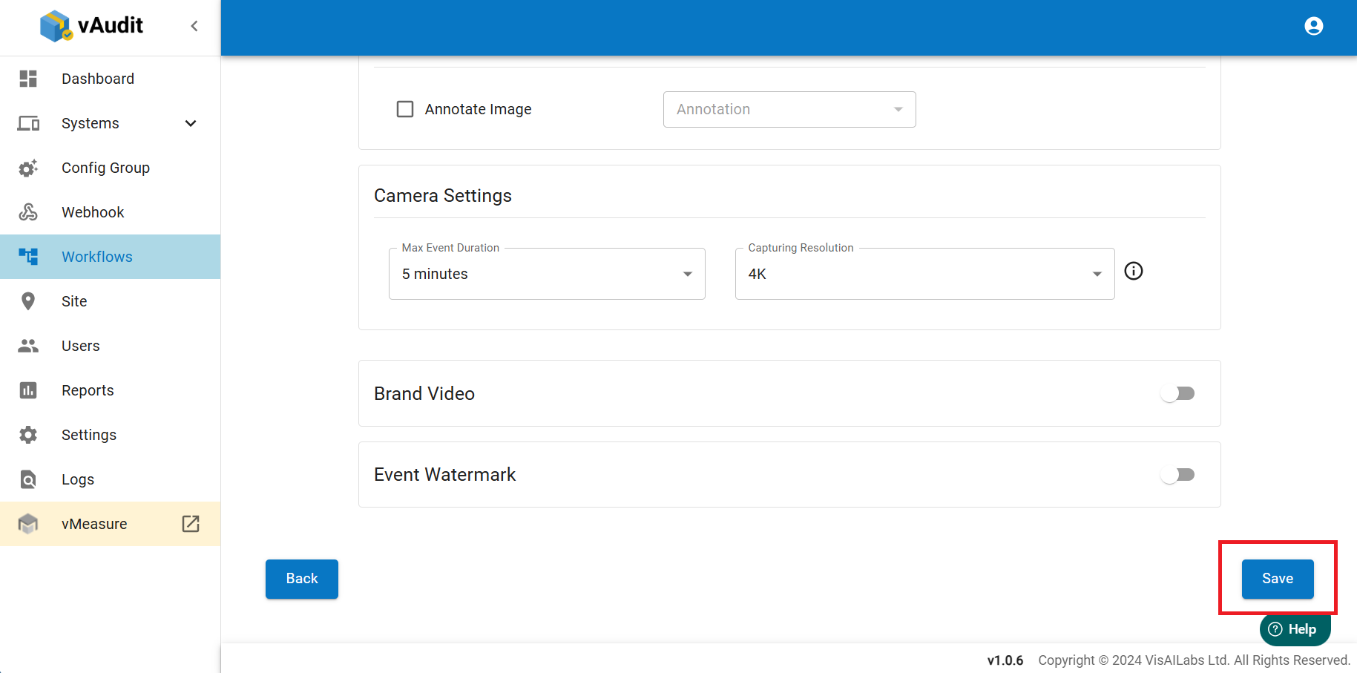
Task: Open Settings menu item
Action: pyautogui.click(x=110, y=435)
